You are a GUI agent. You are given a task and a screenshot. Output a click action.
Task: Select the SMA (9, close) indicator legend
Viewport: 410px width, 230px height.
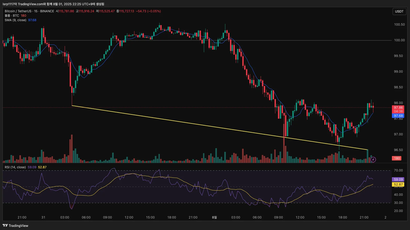(x=15, y=20)
